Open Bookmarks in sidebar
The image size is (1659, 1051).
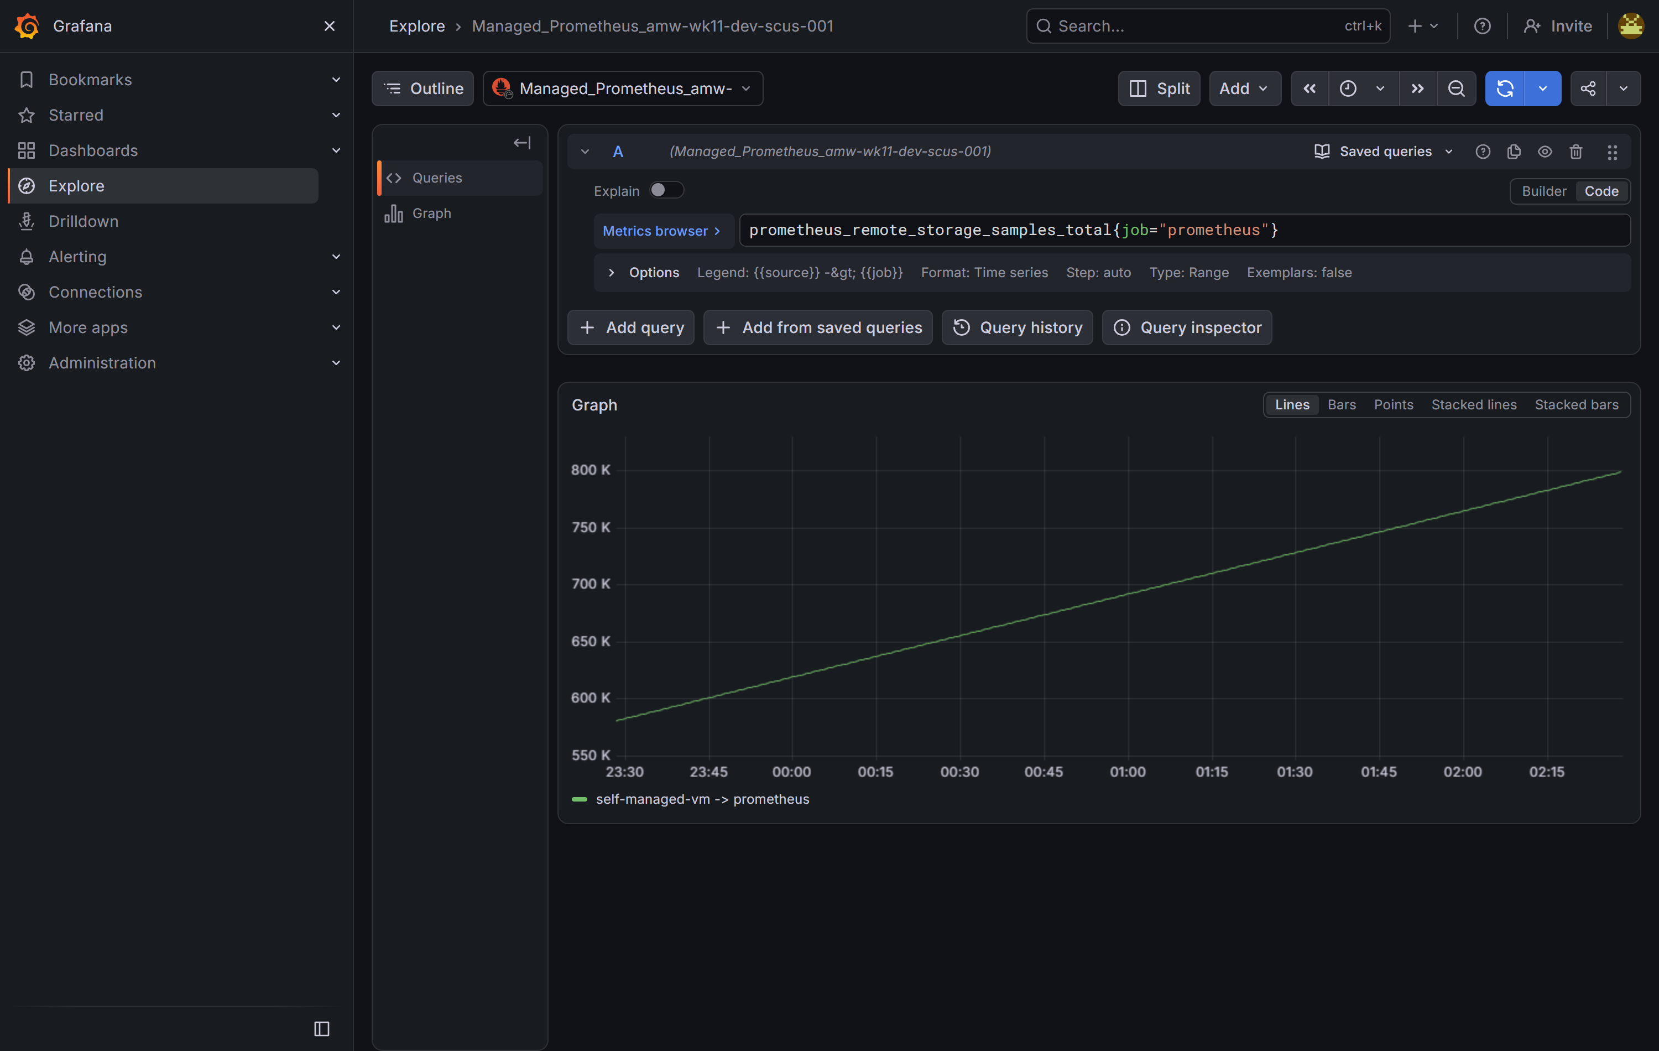point(90,80)
